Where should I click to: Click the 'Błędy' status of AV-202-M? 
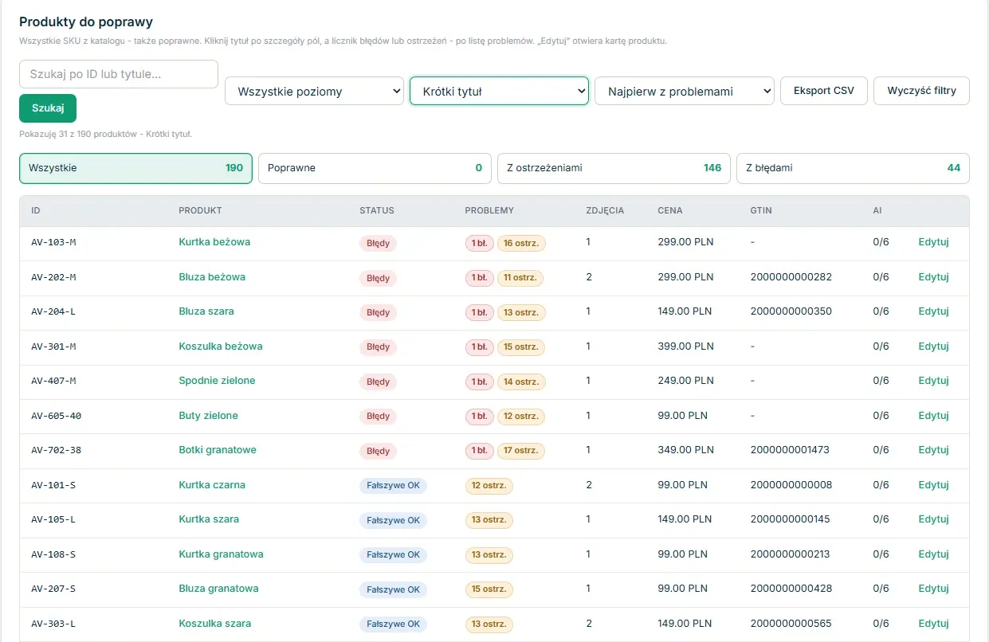(x=378, y=278)
